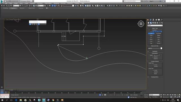
Task: Open the Rendering menu
Action: pos(56,3)
